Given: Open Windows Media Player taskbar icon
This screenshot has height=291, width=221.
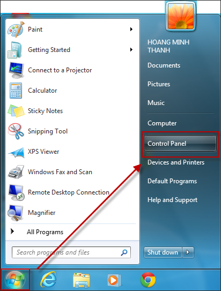Looking at the screenshot, I should [x=114, y=280].
